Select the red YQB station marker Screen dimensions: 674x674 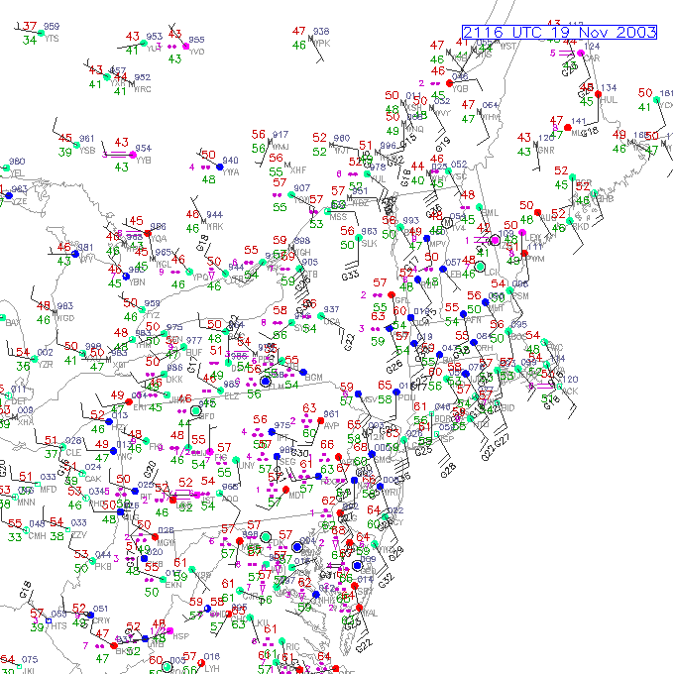click(x=450, y=83)
